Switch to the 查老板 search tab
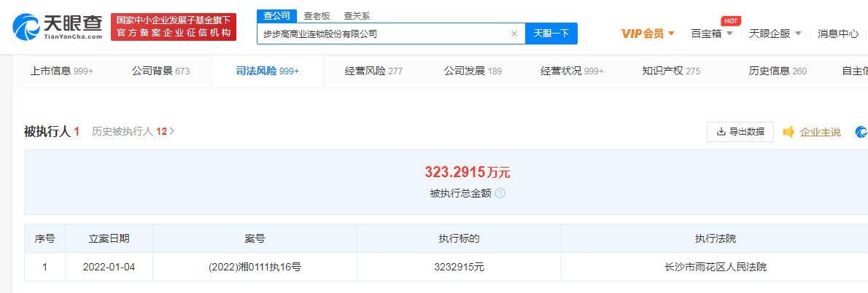 (x=317, y=16)
